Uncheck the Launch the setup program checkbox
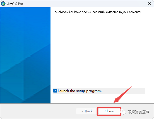 tap(55, 91)
